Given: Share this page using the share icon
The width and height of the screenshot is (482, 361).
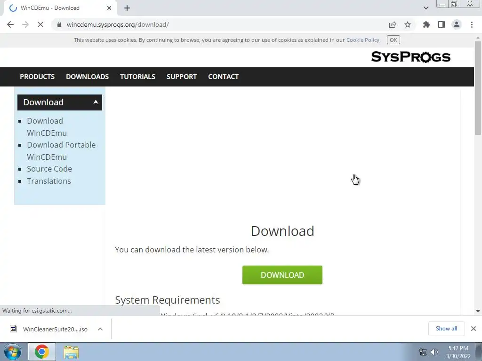Looking at the screenshot, I should click(x=393, y=24).
